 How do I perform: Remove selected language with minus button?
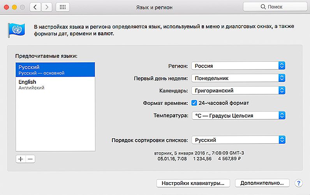[x=30, y=159]
